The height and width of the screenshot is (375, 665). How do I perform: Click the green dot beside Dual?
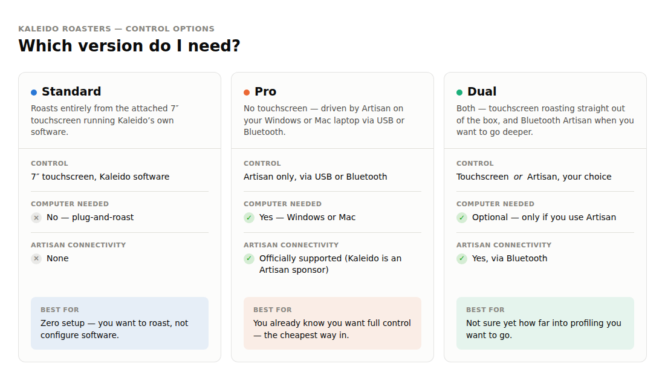tap(459, 92)
